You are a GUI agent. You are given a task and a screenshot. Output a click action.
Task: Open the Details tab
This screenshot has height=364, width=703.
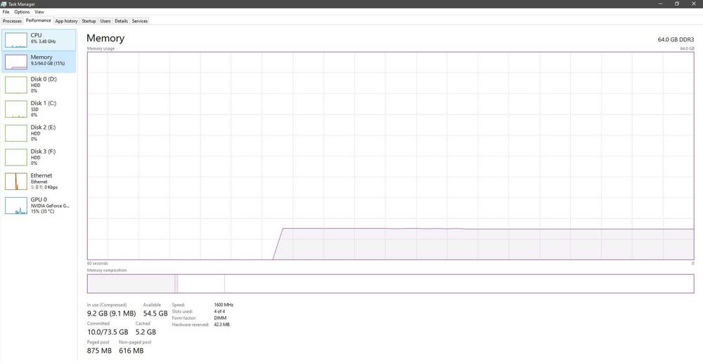coord(121,21)
